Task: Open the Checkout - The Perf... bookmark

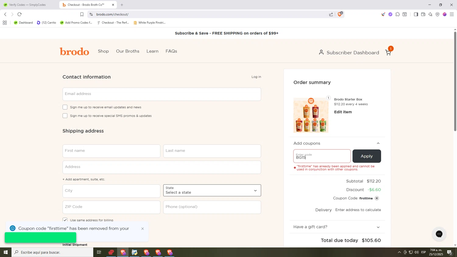Action: [x=113, y=23]
